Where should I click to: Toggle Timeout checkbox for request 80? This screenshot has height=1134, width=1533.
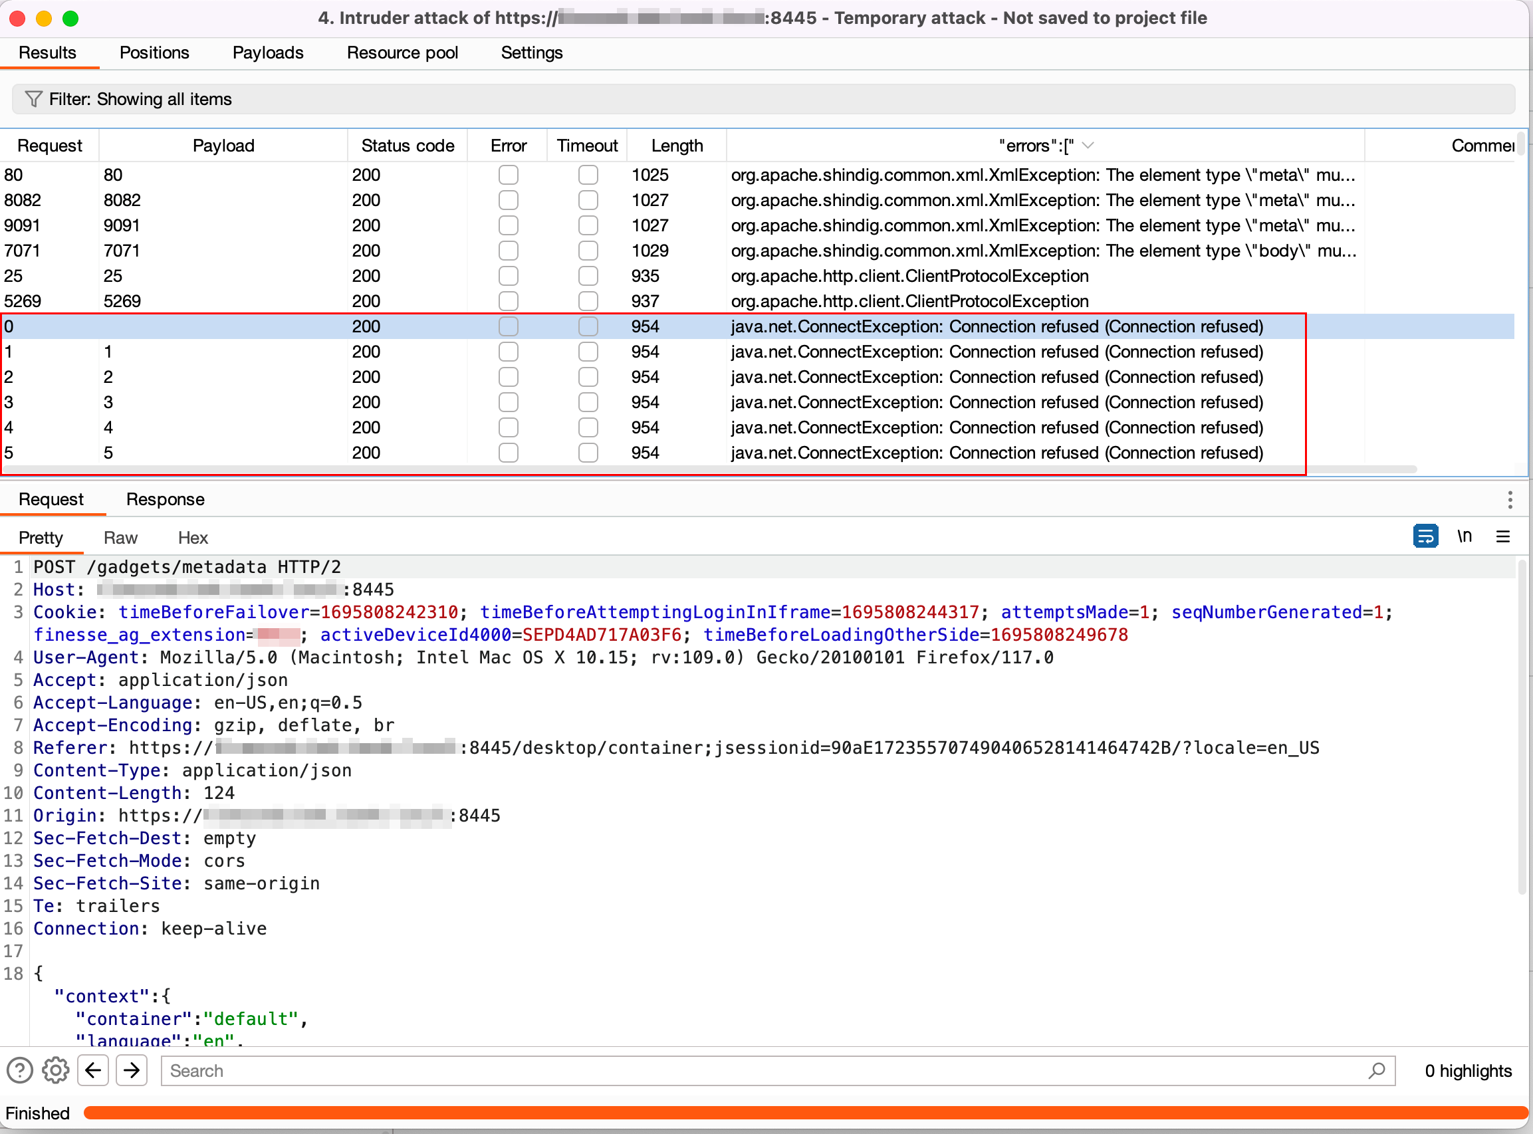(x=588, y=175)
